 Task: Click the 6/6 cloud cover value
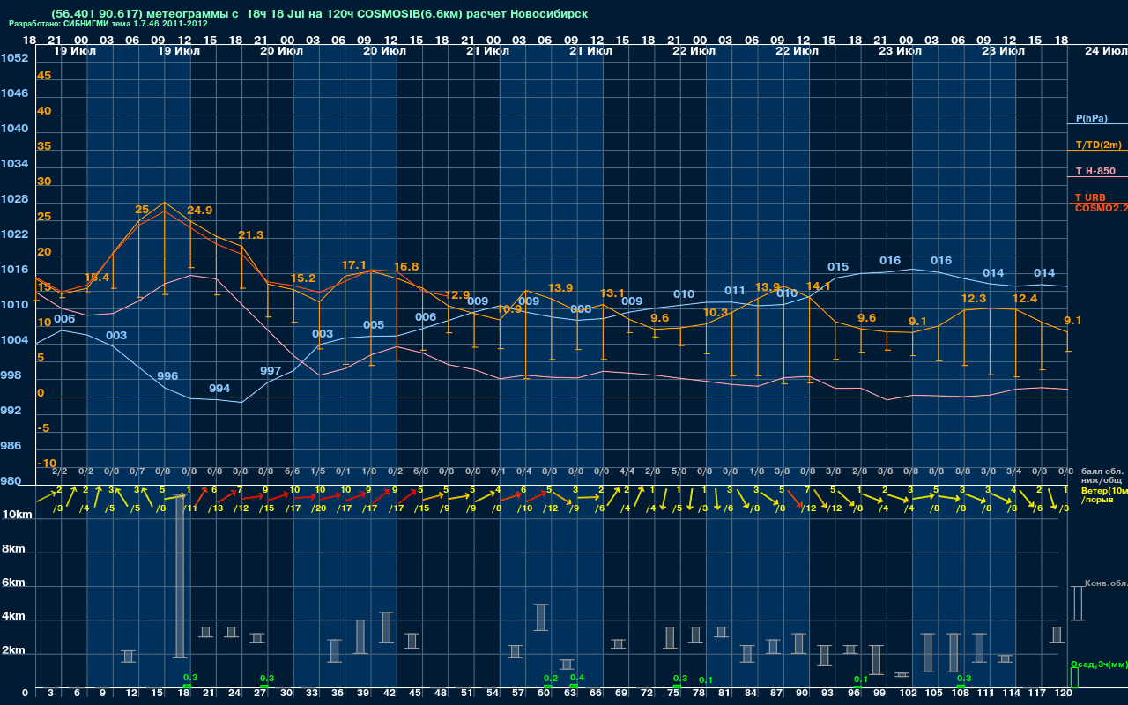[292, 471]
